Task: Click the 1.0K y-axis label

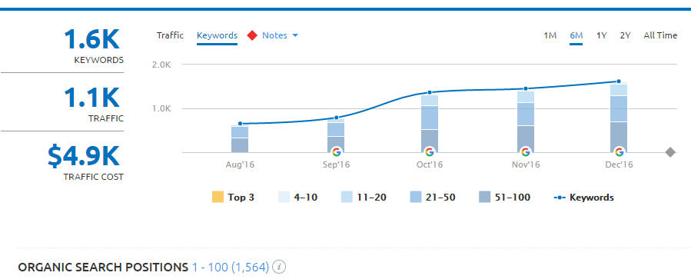Action: coord(161,108)
